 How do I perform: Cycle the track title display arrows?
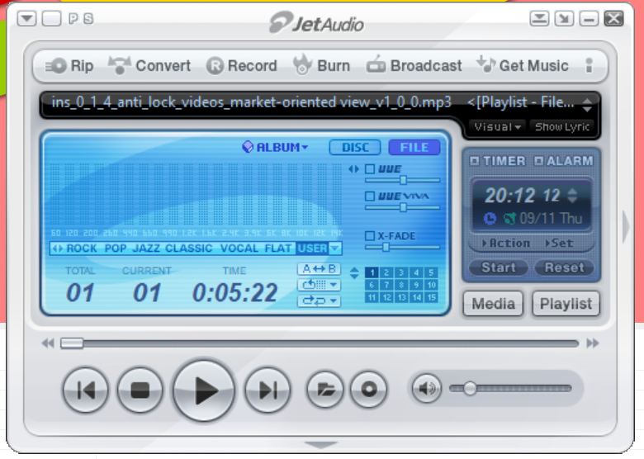587,105
